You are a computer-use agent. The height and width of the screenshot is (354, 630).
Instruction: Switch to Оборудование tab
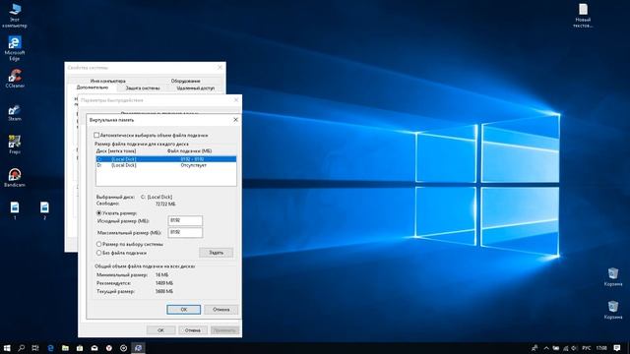click(186, 81)
